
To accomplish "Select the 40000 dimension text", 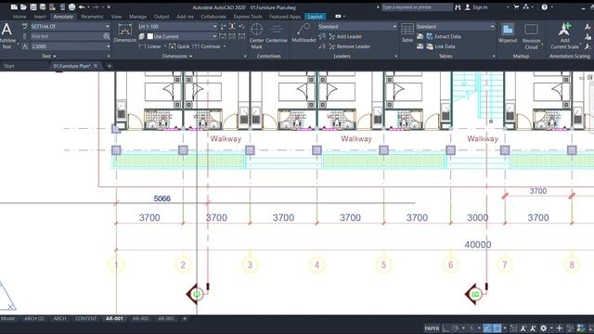I will 478,245.
